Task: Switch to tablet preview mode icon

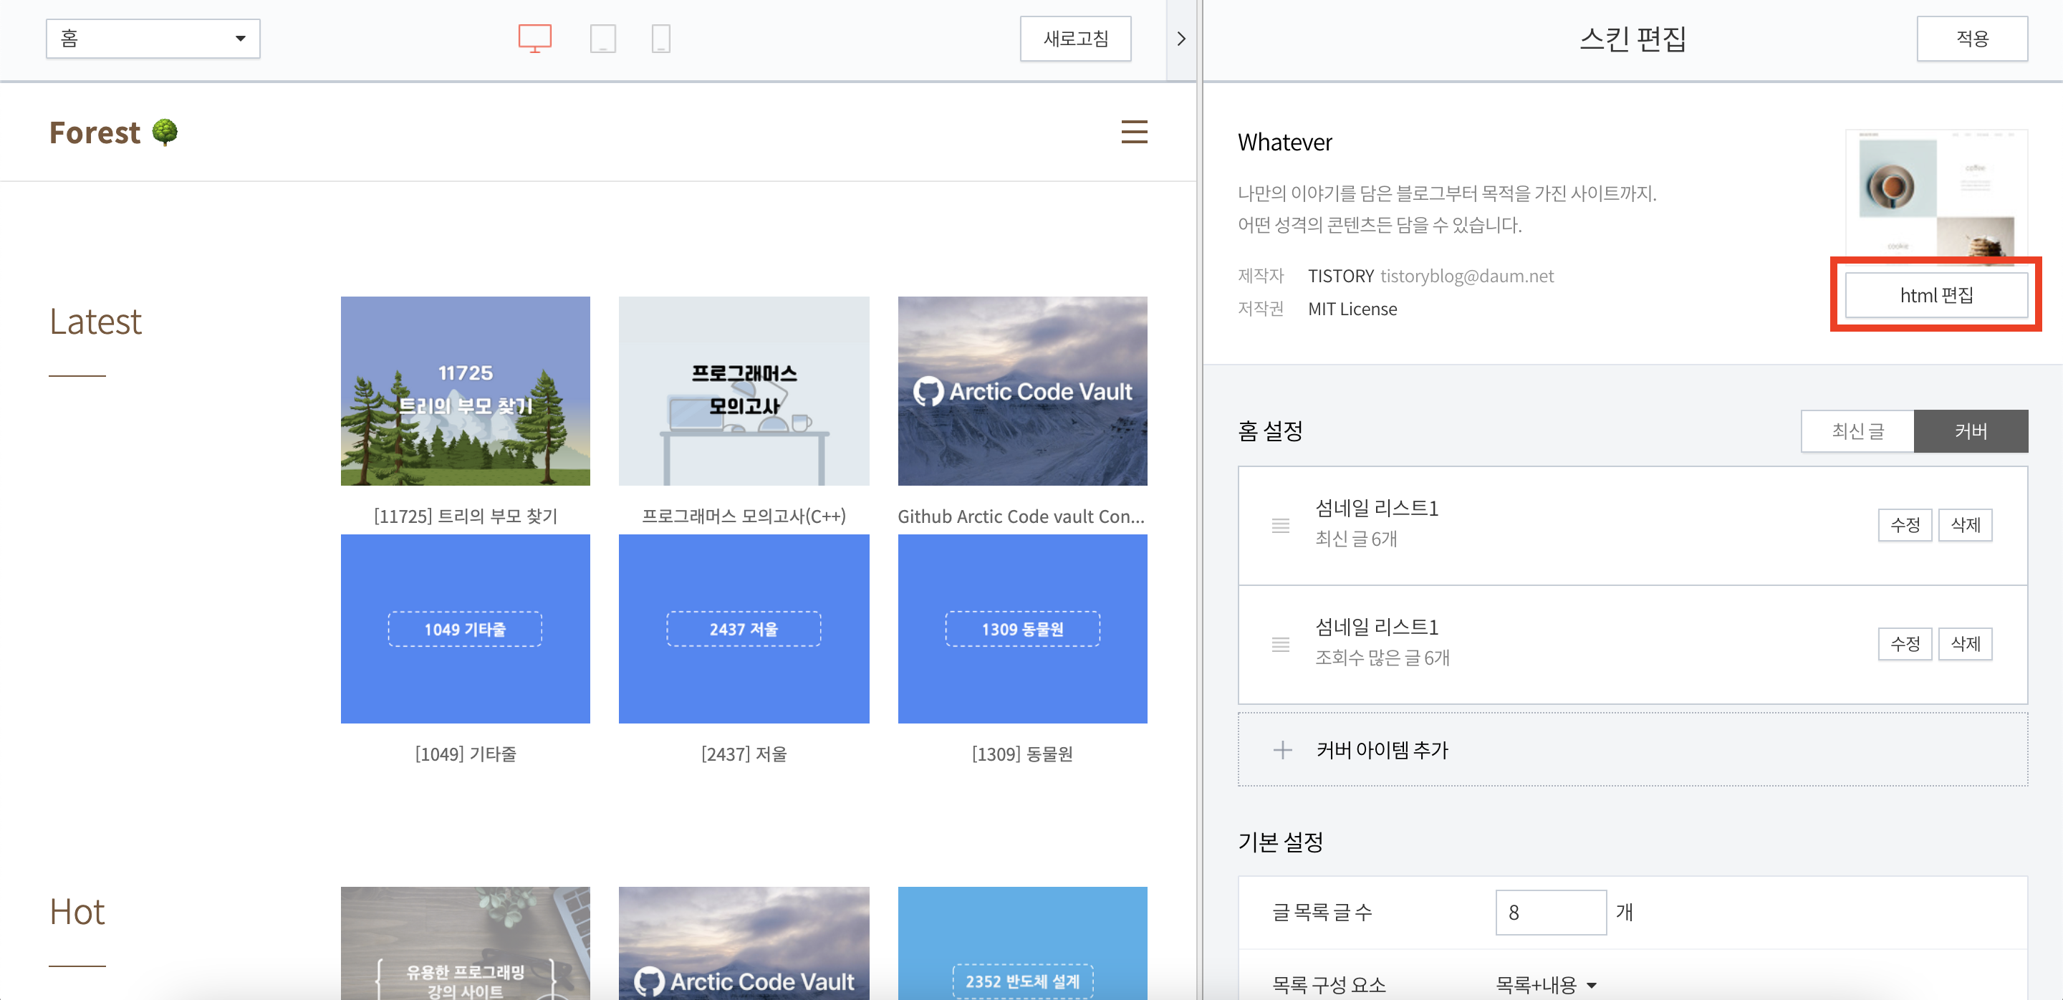Action: coord(602,39)
